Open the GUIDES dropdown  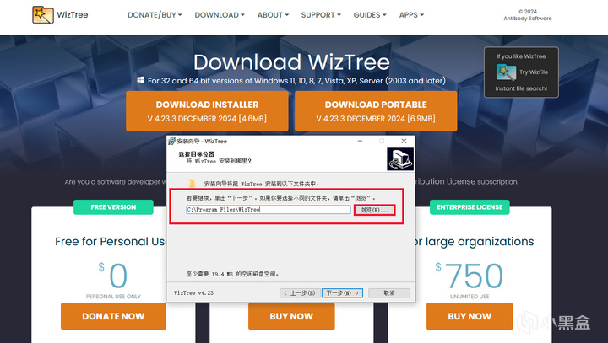[370, 15]
